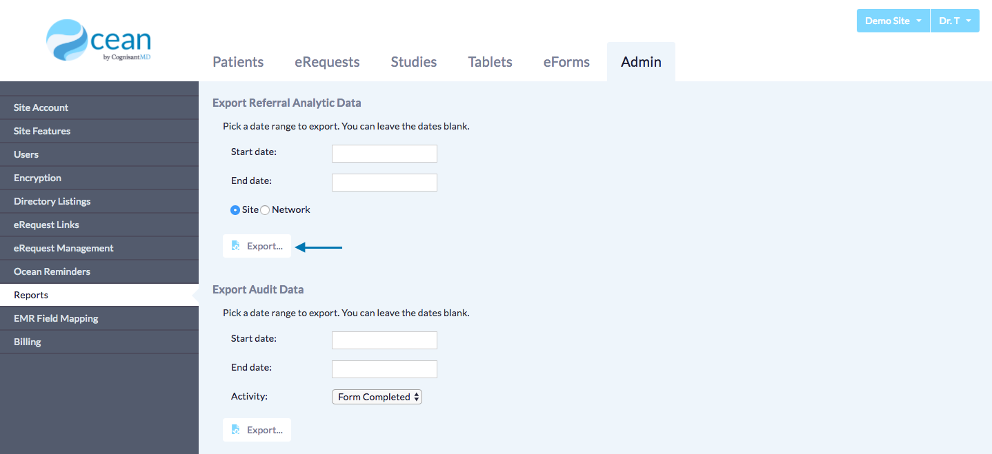Open the Demo Site dropdown
The width and height of the screenshot is (992, 454).
pyautogui.click(x=893, y=21)
